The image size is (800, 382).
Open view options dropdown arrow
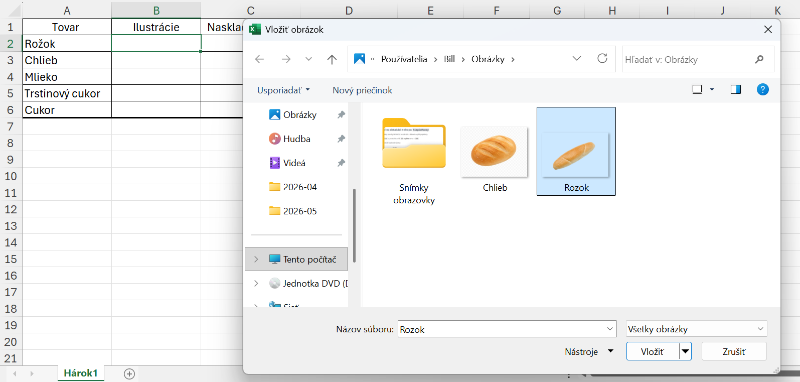click(712, 89)
